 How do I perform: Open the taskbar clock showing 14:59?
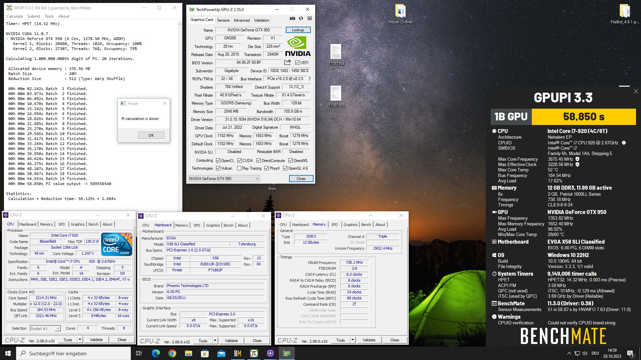pos(612,353)
